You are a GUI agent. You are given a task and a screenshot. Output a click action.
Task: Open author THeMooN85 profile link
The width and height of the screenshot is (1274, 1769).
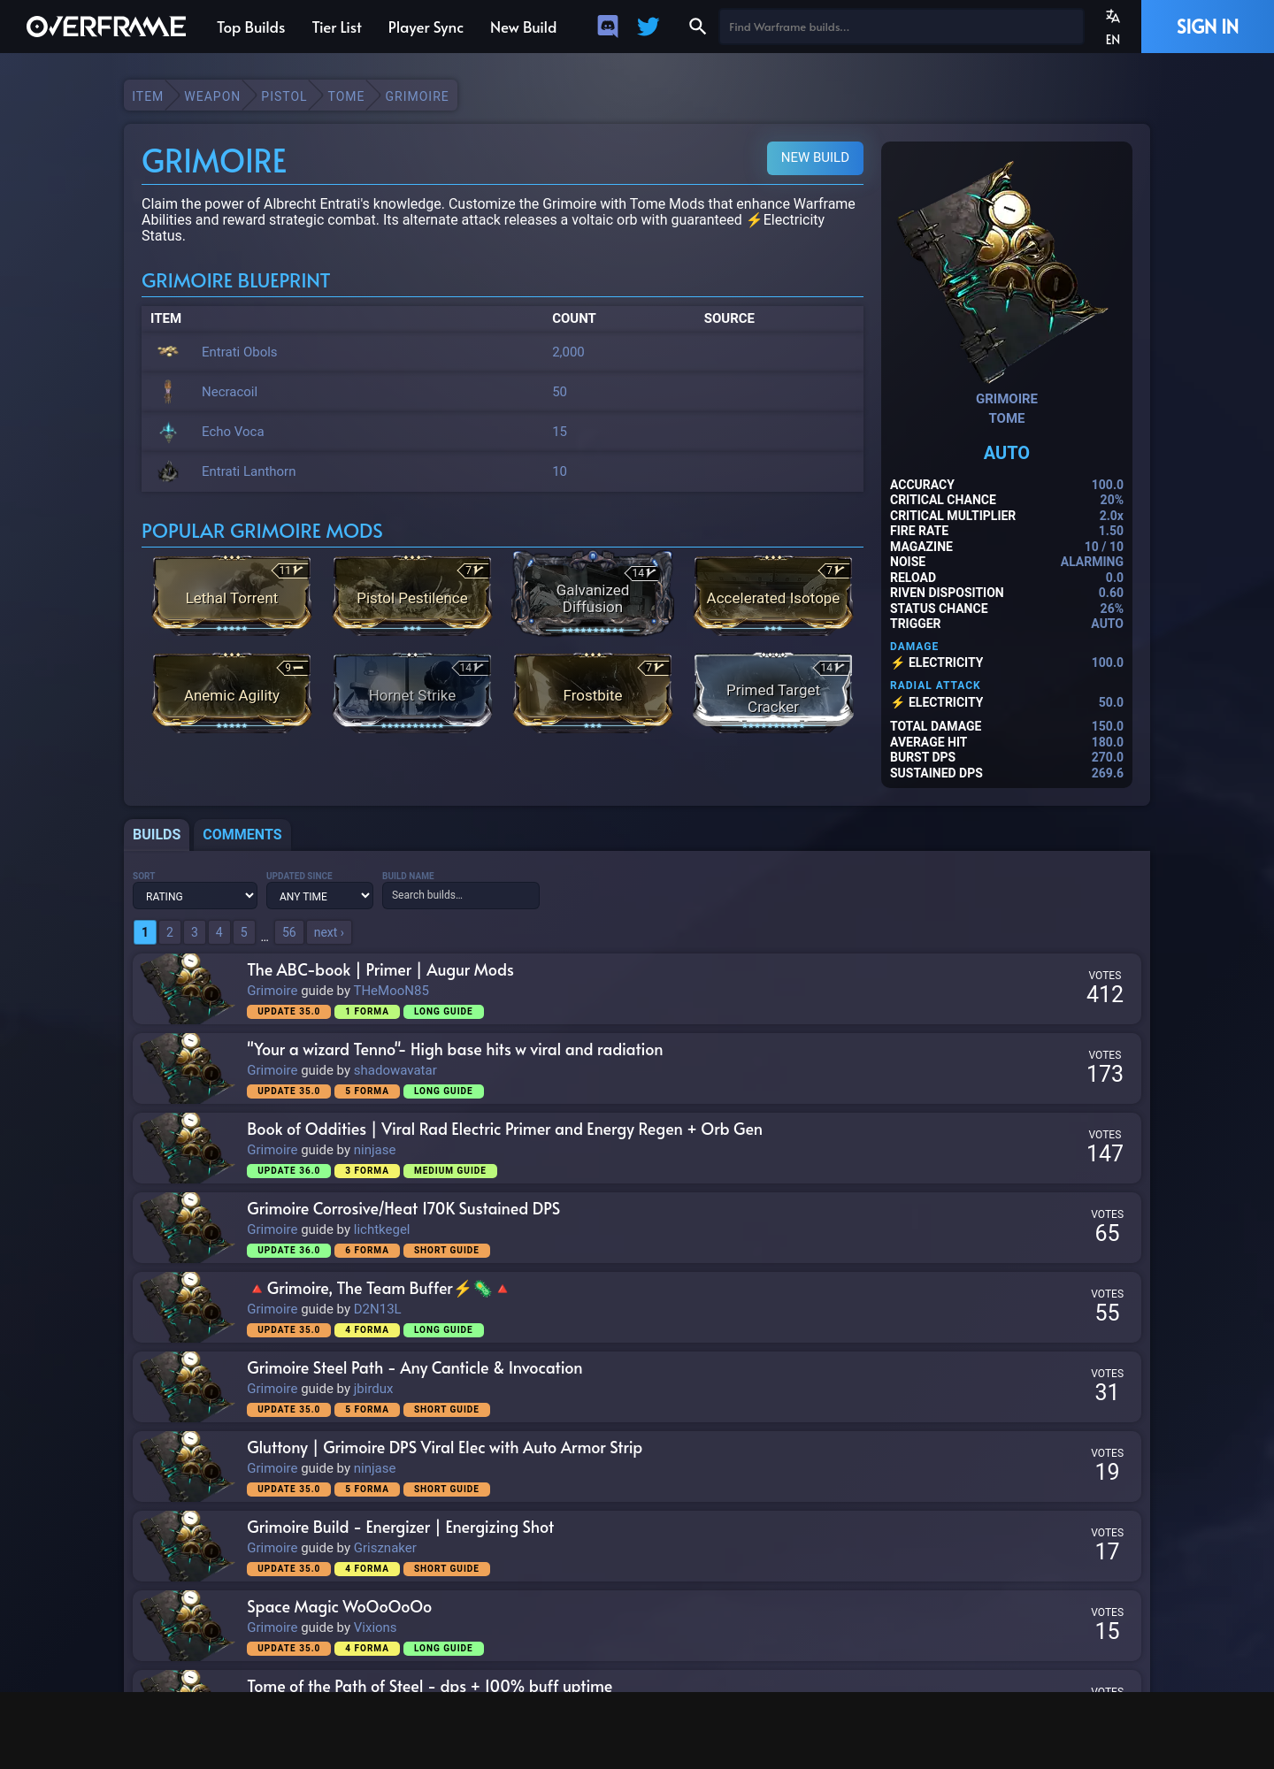tap(391, 991)
